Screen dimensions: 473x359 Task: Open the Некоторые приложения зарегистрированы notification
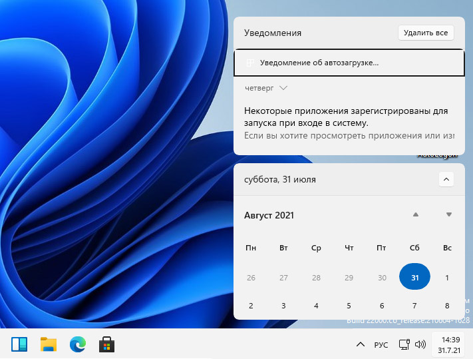[349, 123]
